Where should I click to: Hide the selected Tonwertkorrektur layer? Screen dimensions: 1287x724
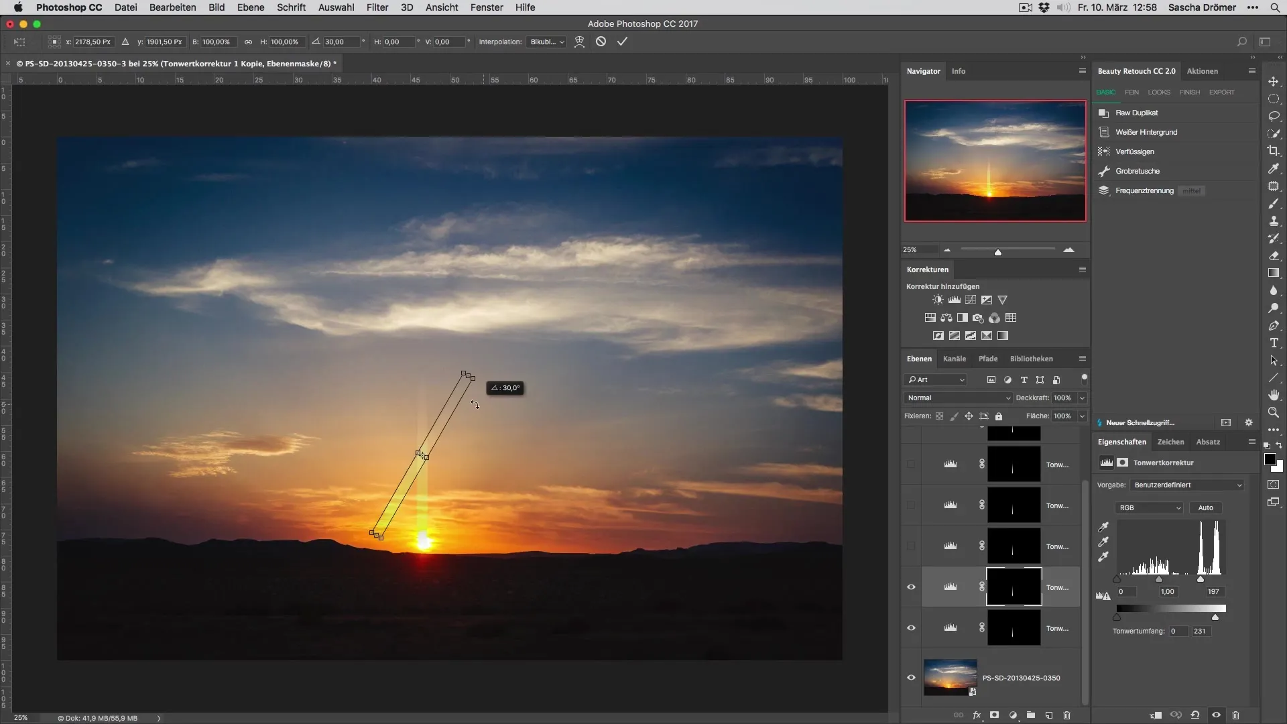pos(911,587)
